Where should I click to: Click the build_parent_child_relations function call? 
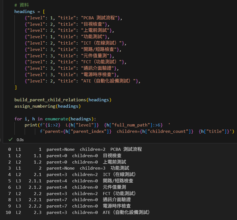[50, 100]
